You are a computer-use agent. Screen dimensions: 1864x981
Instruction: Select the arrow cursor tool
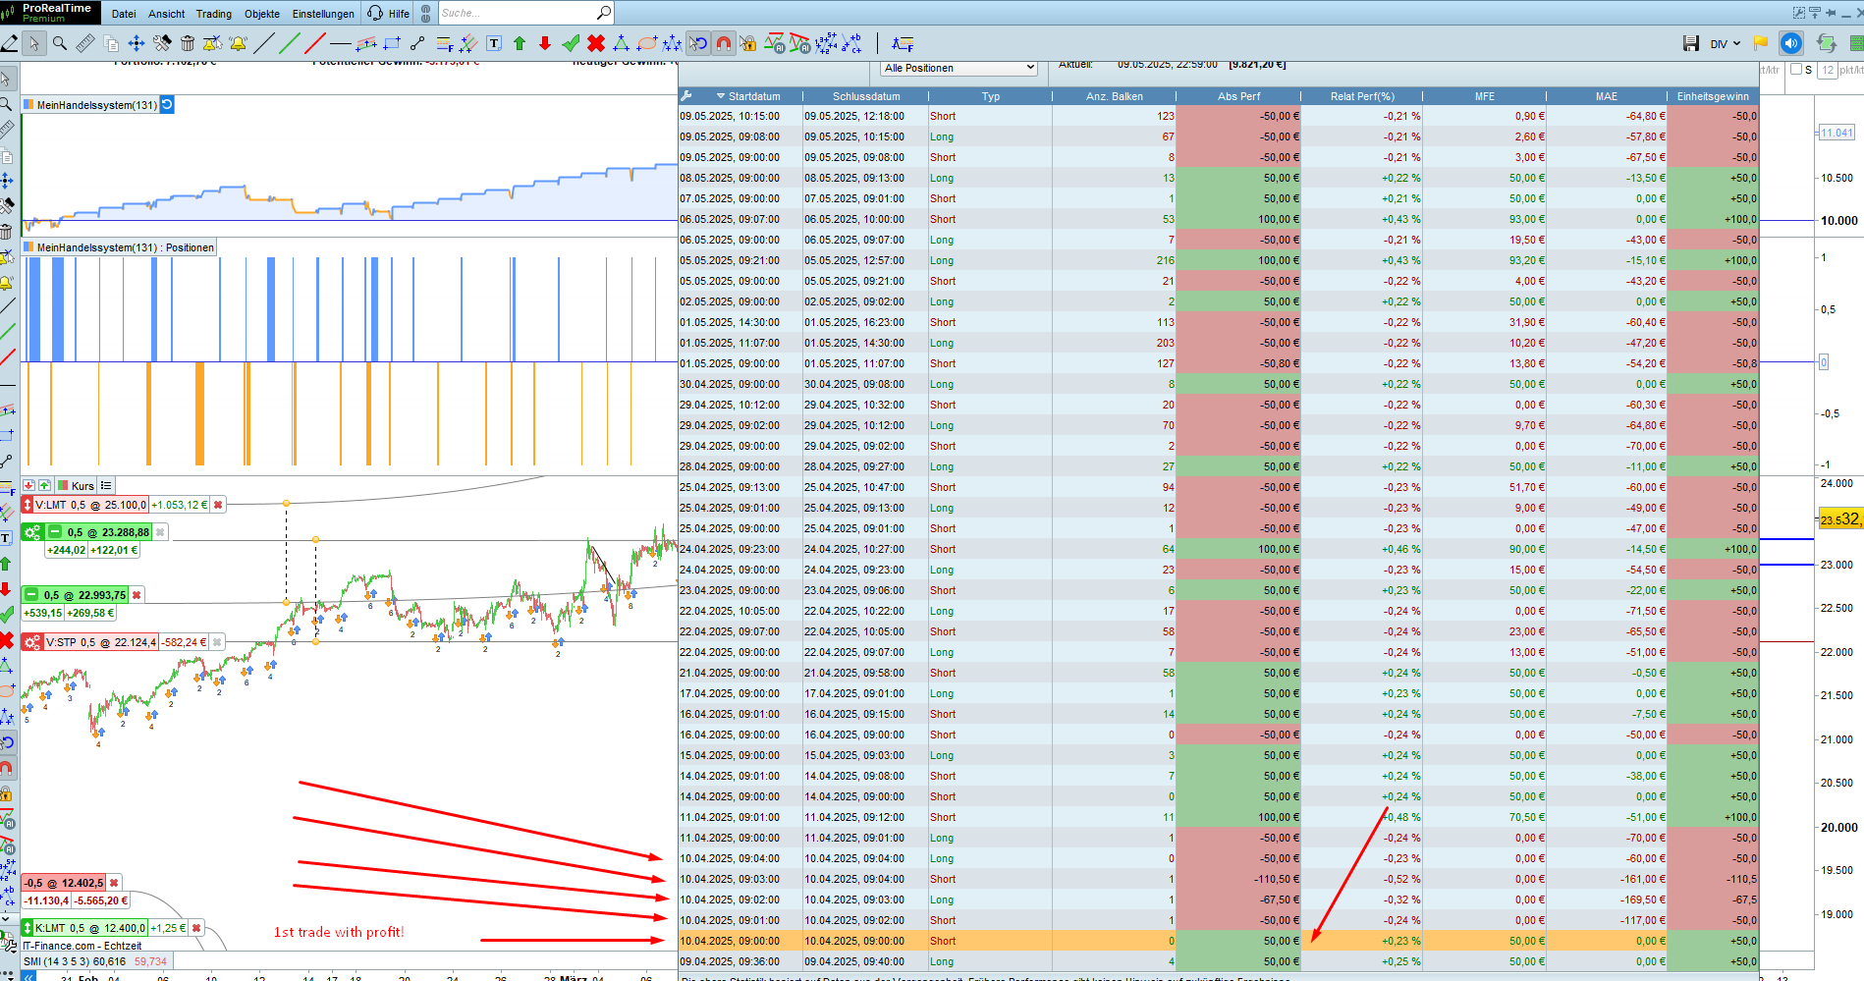(x=34, y=43)
